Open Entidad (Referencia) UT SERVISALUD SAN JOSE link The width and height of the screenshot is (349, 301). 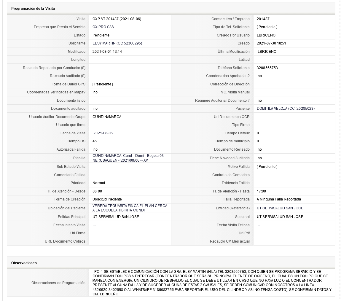(x=280, y=208)
